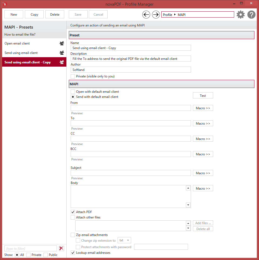Click attachments list scroll up arrow

(188, 223)
